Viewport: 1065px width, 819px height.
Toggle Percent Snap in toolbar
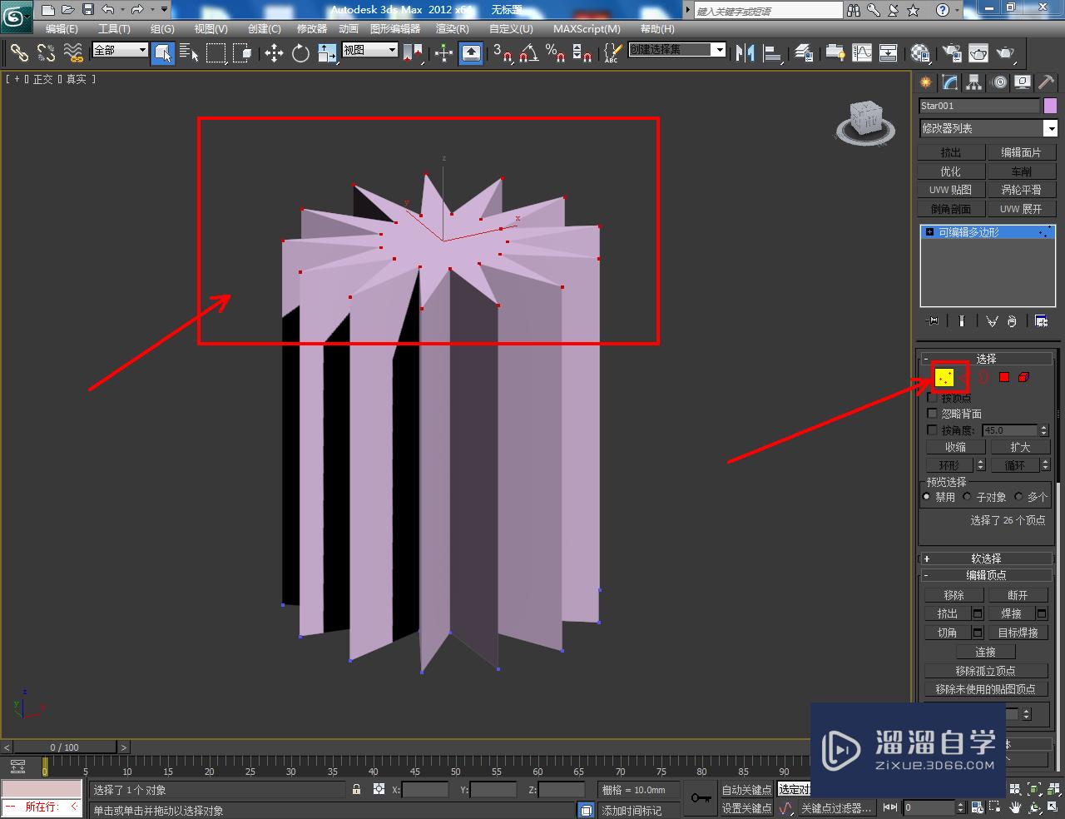coord(555,53)
